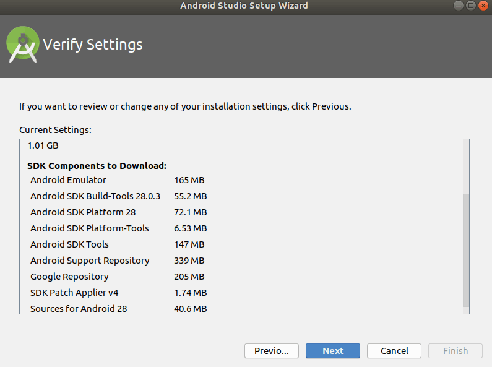492x367 pixels.
Task: Click the 6.53 MB size value
Action: coord(191,228)
